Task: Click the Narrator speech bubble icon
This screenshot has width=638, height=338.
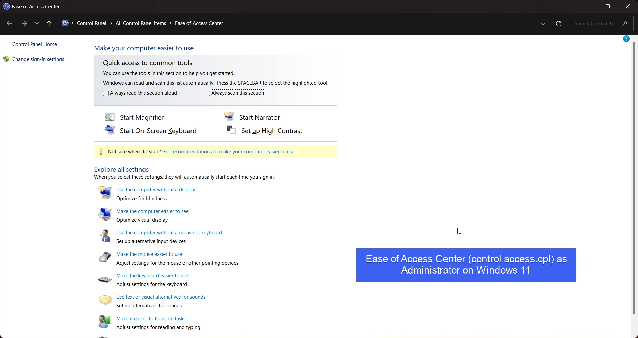Action: tap(229, 116)
